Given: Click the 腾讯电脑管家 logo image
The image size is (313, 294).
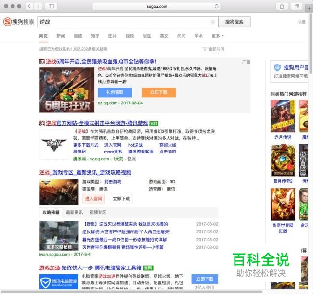Looking at the screenshot, I should point(59,282).
